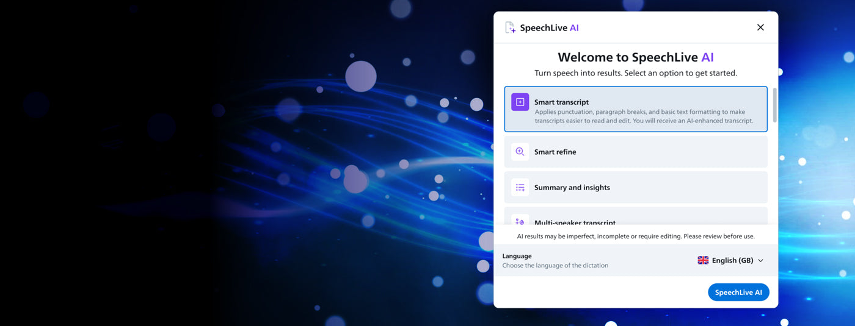The width and height of the screenshot is (855, 326).
Task: Expand the language chevron arrow
Action: point(760,261)
